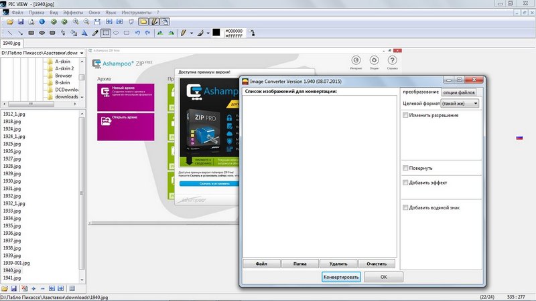Select 1939-001.jpg in the file list
The width and height of the screenshot is (536, 301).
tap(16, 263)
